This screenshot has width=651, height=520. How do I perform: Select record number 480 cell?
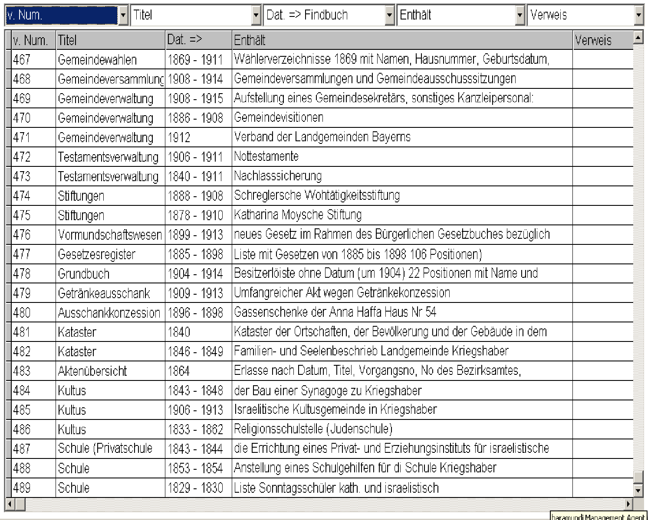pos(33,312)
